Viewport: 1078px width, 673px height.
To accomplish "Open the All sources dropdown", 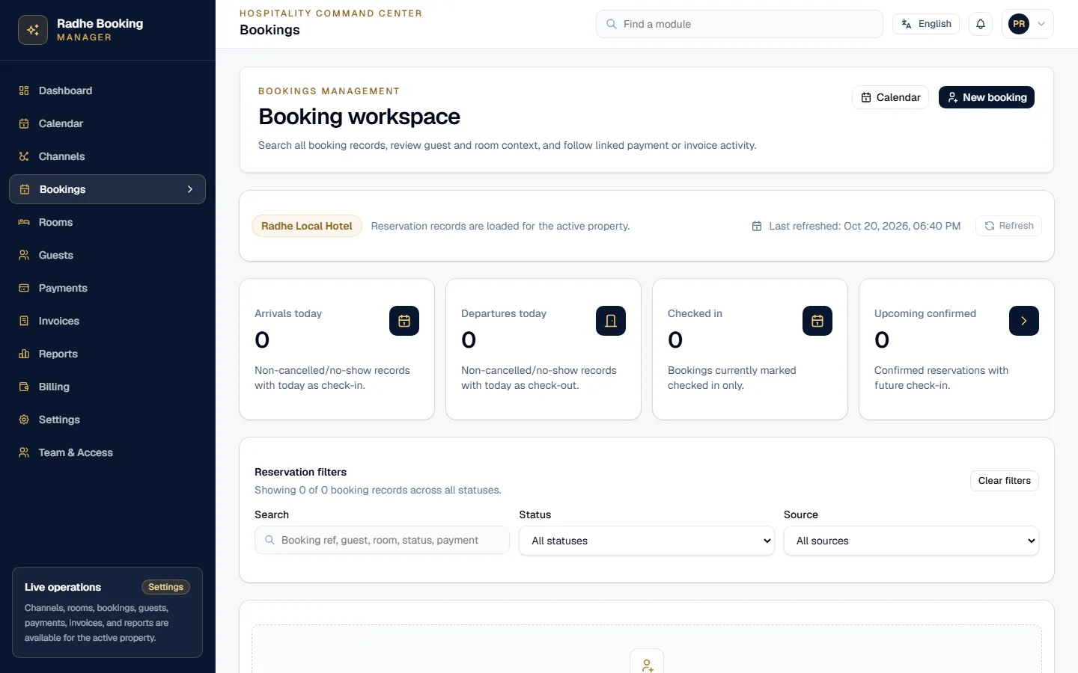I will point(911,541).
